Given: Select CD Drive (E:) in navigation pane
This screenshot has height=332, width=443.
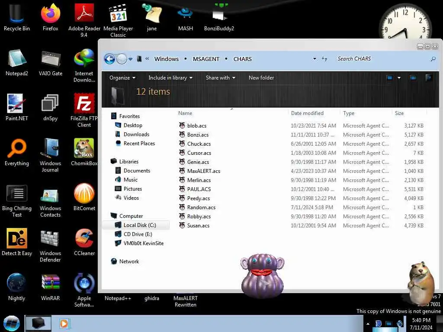Looking at the screenshot, I should pos(138,234).
